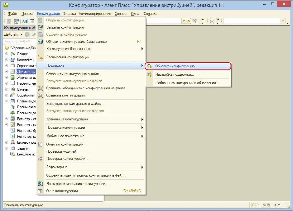
Task: Click the disabled open configuration toolbar icon
Action: point(9,21)
